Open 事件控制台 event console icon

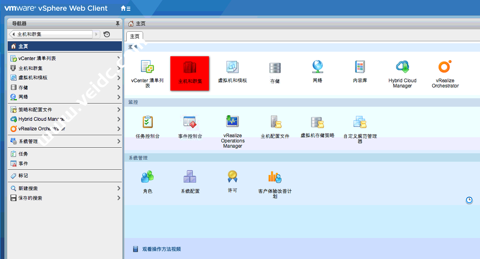(x=190, y=123)
